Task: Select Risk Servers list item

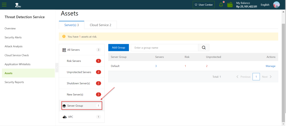Action: (x=82, y=61)
